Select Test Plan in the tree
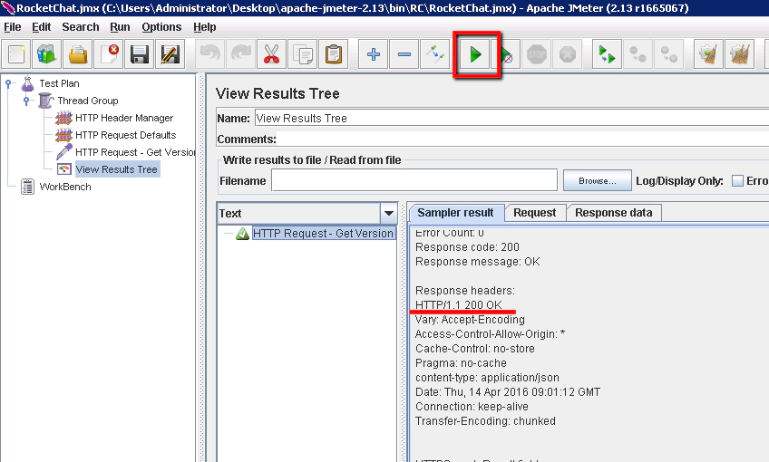This screenshot has width=769, height=462. (x=59, y=83)
